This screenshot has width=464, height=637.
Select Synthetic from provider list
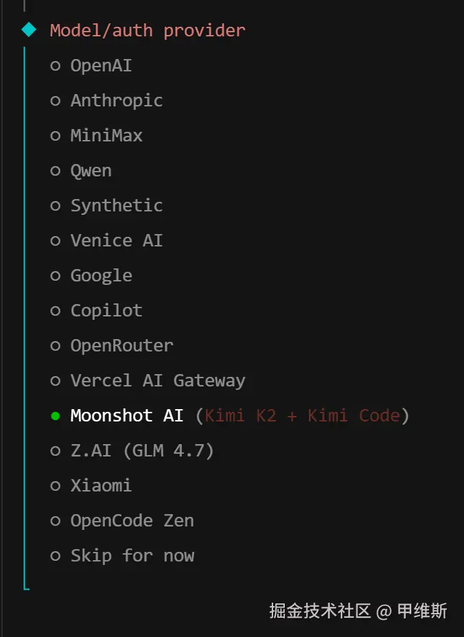pos(116,206)
